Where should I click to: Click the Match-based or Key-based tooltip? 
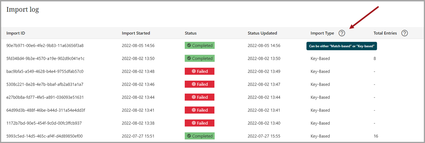(x=342, y=46)
